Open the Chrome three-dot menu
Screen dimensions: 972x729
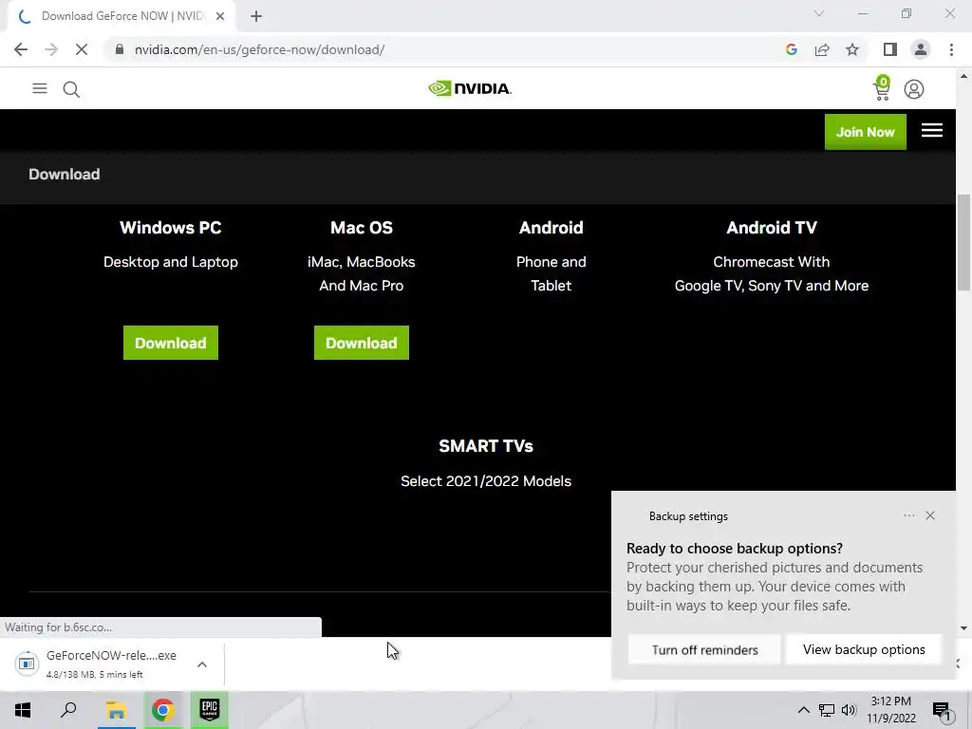[x=951, y=49]
